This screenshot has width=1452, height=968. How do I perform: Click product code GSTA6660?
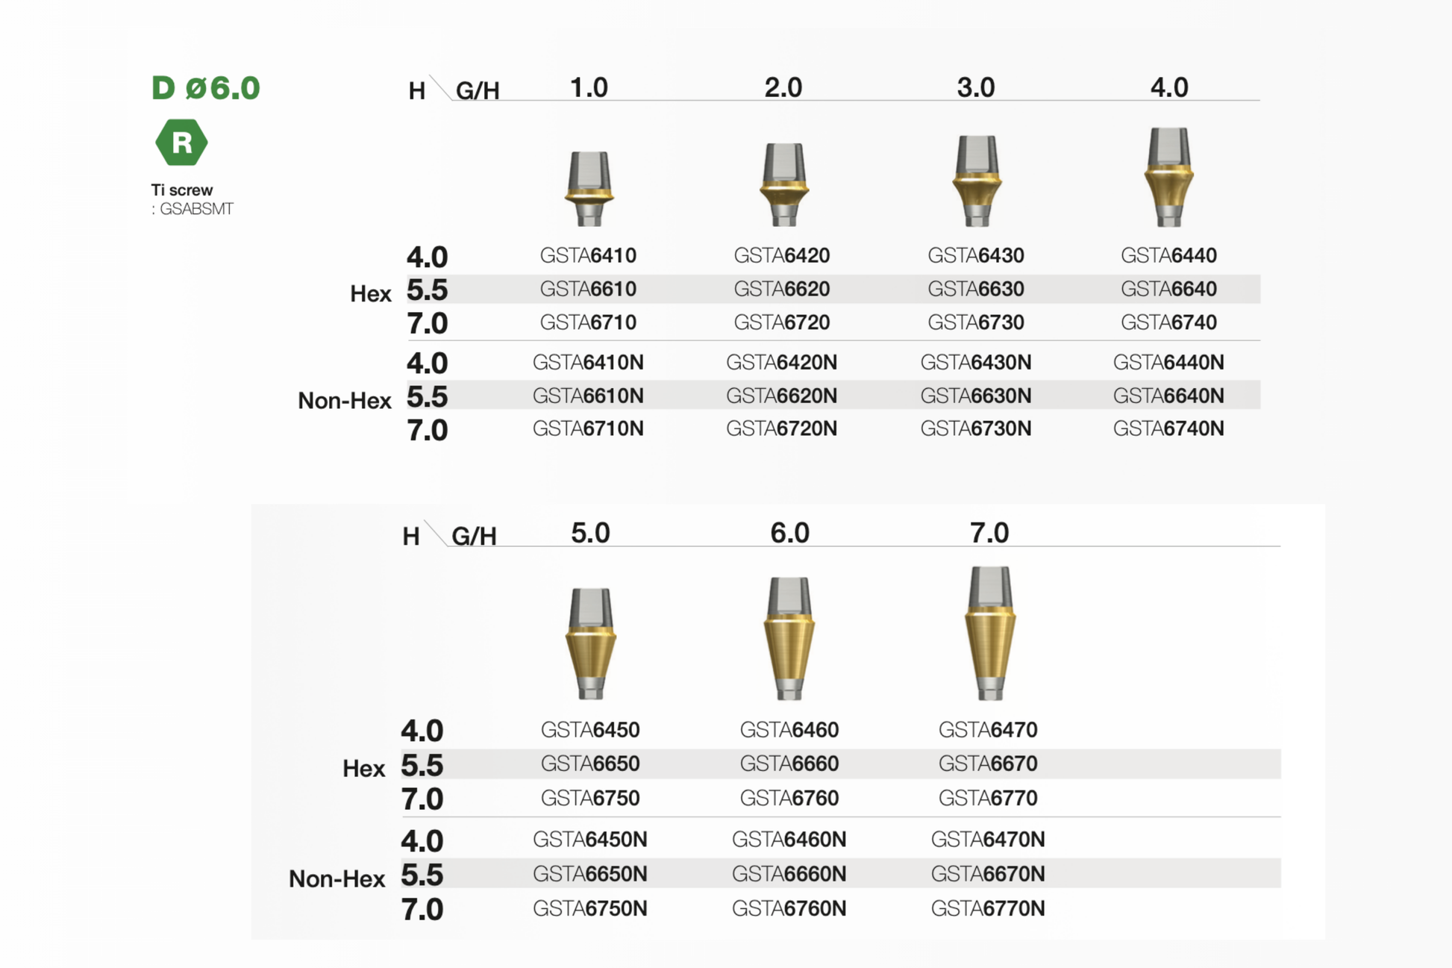pos(789,764)
